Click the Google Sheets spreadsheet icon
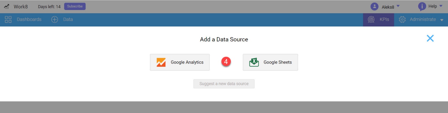 [x=254, y=62]
